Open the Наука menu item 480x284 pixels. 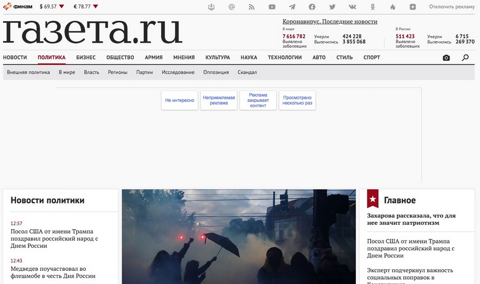click(x=249, y=58)
